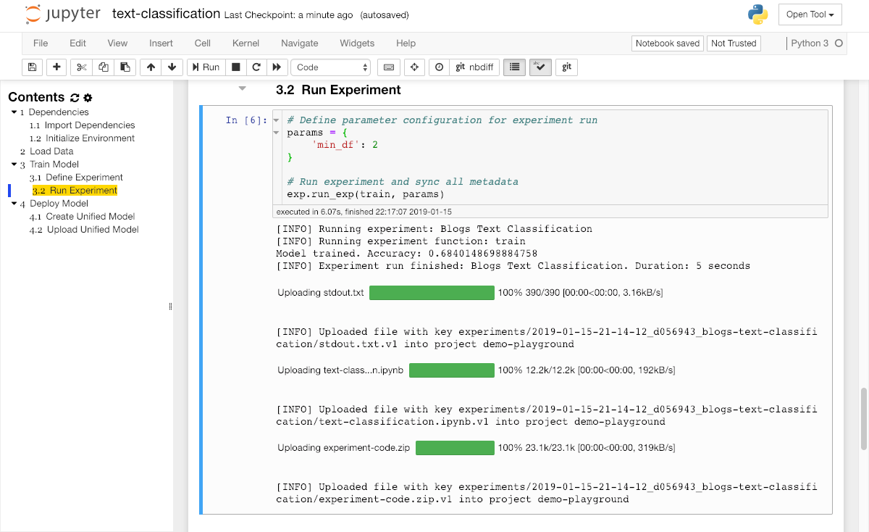Image resolution: width=869 pixels, height=532 pixels.
Task: Interrupt the kernel with the stop icon
Action: 235,67
